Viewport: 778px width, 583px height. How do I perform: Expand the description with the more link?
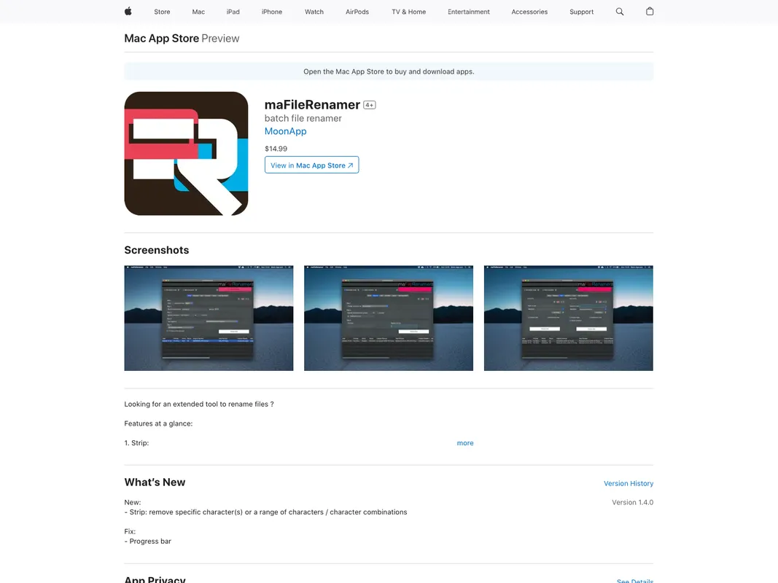coord(465,442)
